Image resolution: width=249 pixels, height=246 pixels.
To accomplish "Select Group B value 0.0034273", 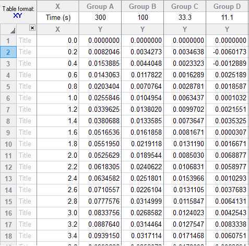I will click(x=143, y=52).
